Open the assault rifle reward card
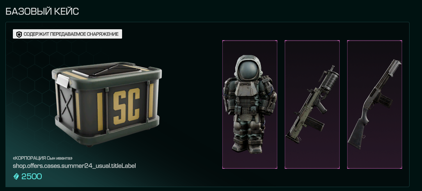 [312, 104]
